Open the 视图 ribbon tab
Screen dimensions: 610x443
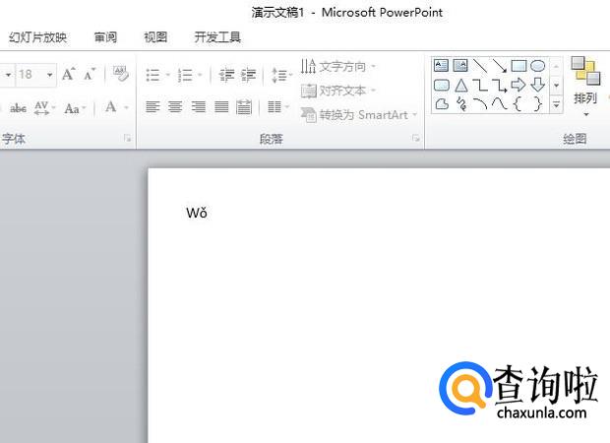pos(155,37)
